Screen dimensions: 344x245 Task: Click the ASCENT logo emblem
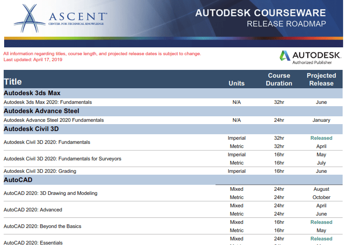click(29, 19)
